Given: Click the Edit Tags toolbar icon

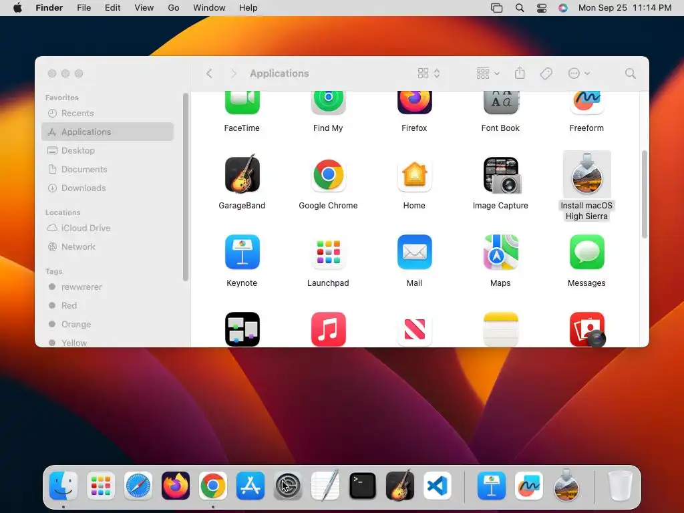Looking at the screenshot, I should 546,73.
